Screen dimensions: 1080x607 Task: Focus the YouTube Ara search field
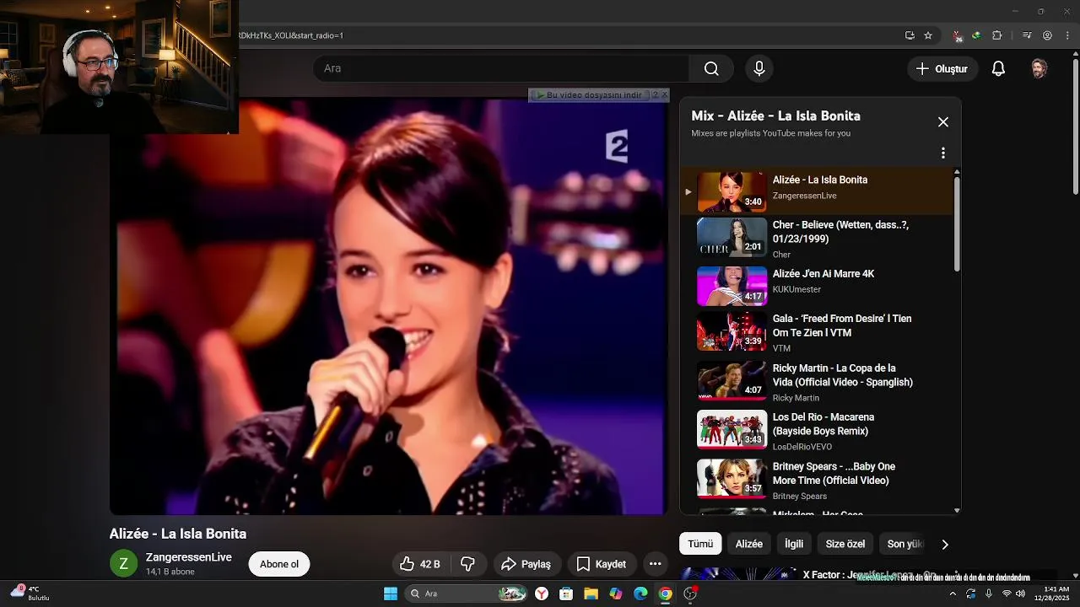point(501,68)
